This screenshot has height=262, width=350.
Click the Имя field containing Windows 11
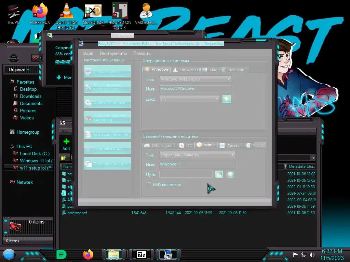tap(197, 164)
